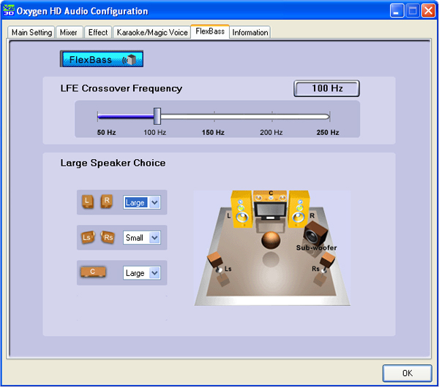The width and height of the screenshot is (439, 387).
Task: Click the listener sphere in room center
Action: pyautogui.click(x=271, y=240)
